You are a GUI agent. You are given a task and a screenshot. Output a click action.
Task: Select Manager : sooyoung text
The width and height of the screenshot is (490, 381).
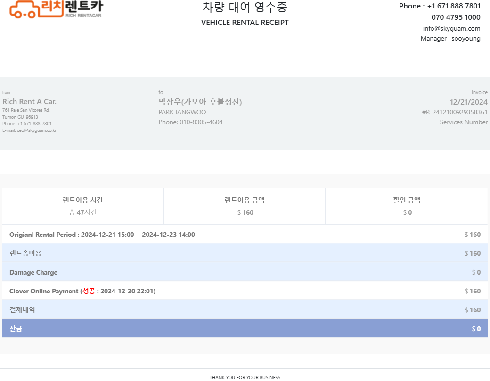coord(450,39)
